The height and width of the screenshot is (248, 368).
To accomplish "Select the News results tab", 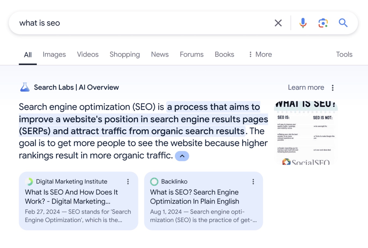I will [160, 54].
